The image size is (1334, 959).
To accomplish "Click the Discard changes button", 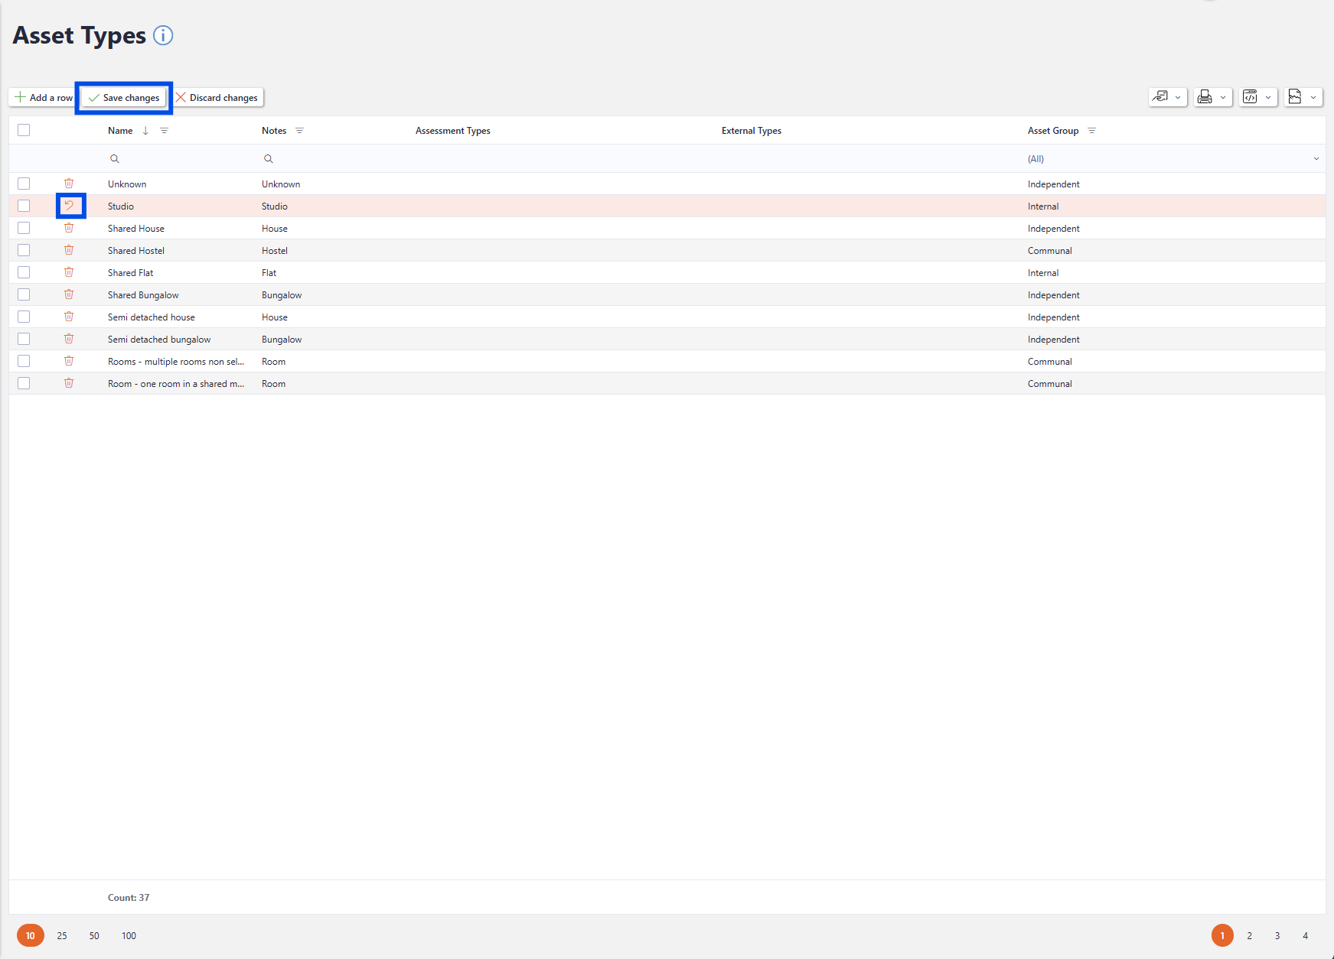I will coord(217,97).
